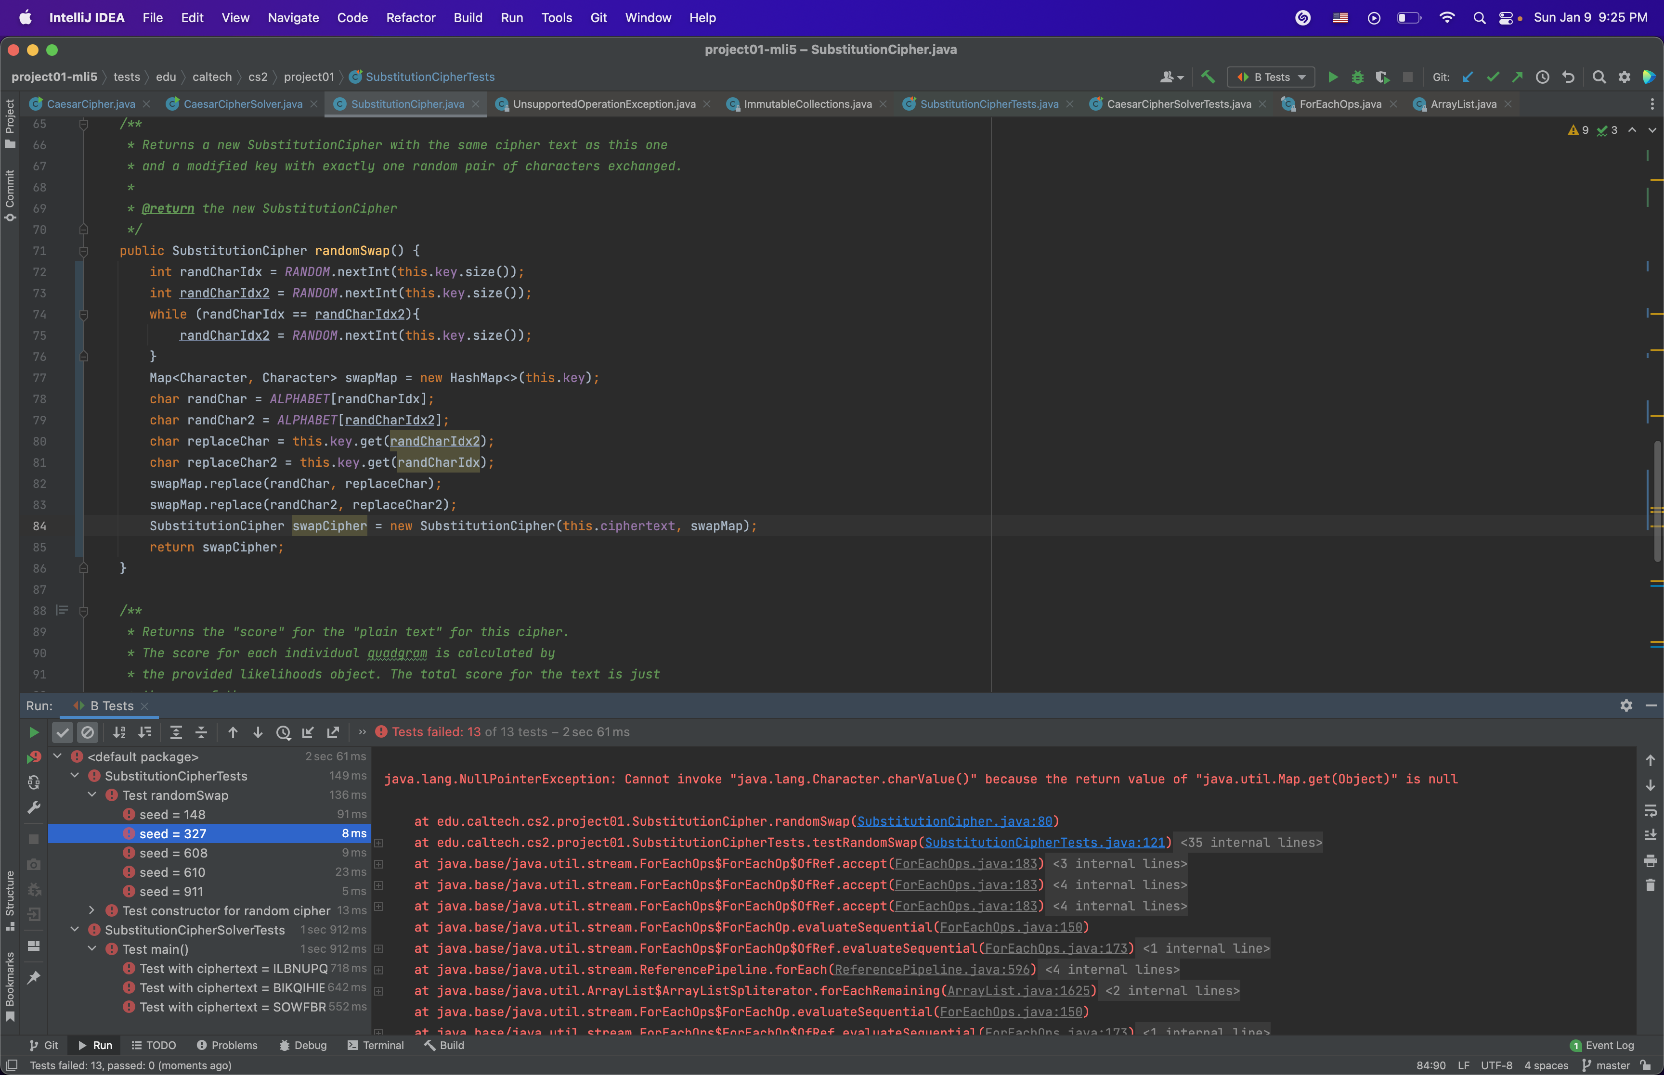Expand Test constructor for random cipher node
1664x1075 pixels.
point(91,910)
